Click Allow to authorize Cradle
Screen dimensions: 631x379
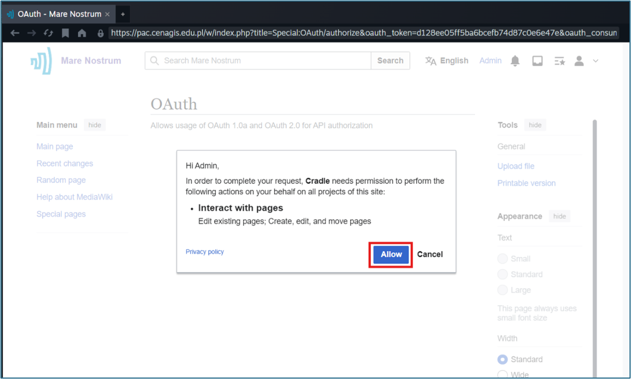(x=391, y=254)
